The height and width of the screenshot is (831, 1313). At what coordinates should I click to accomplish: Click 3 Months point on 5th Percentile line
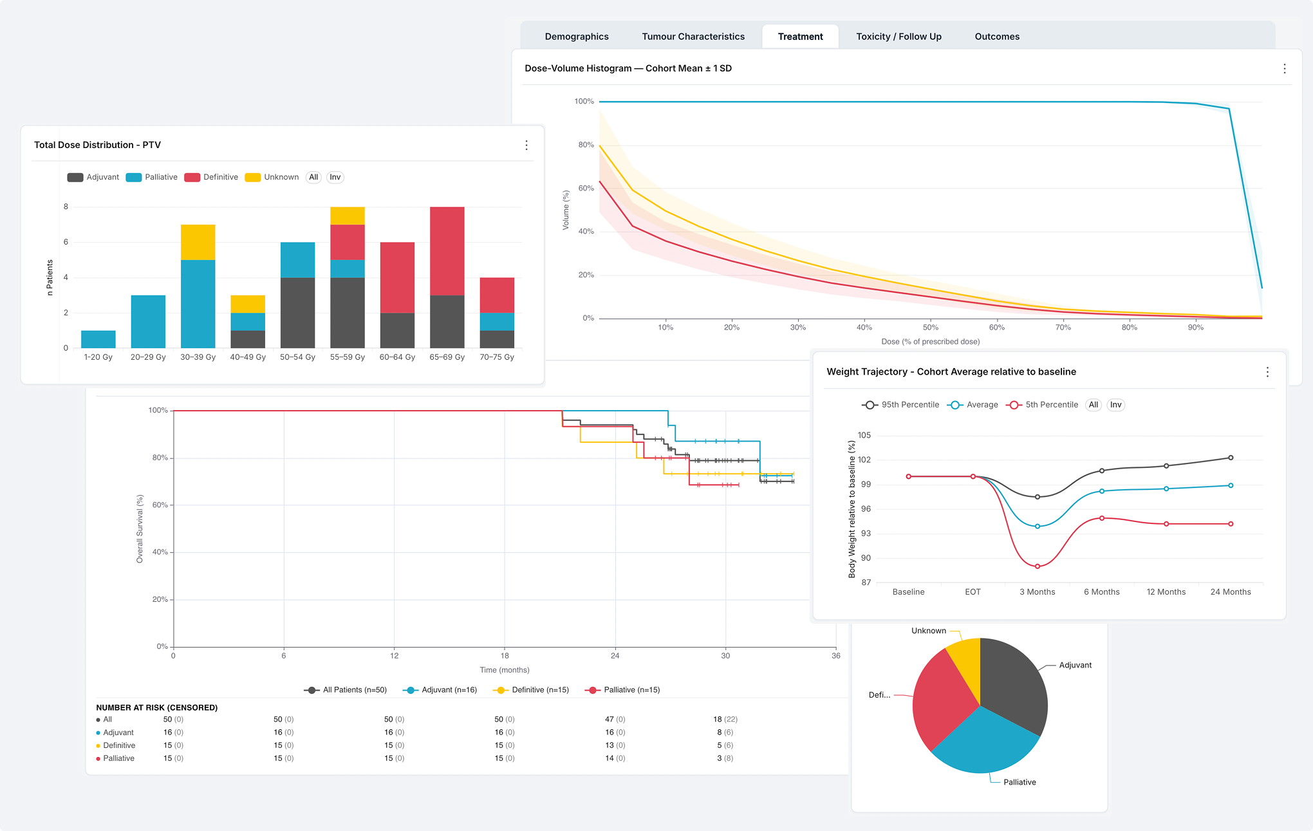(1038, 566)
